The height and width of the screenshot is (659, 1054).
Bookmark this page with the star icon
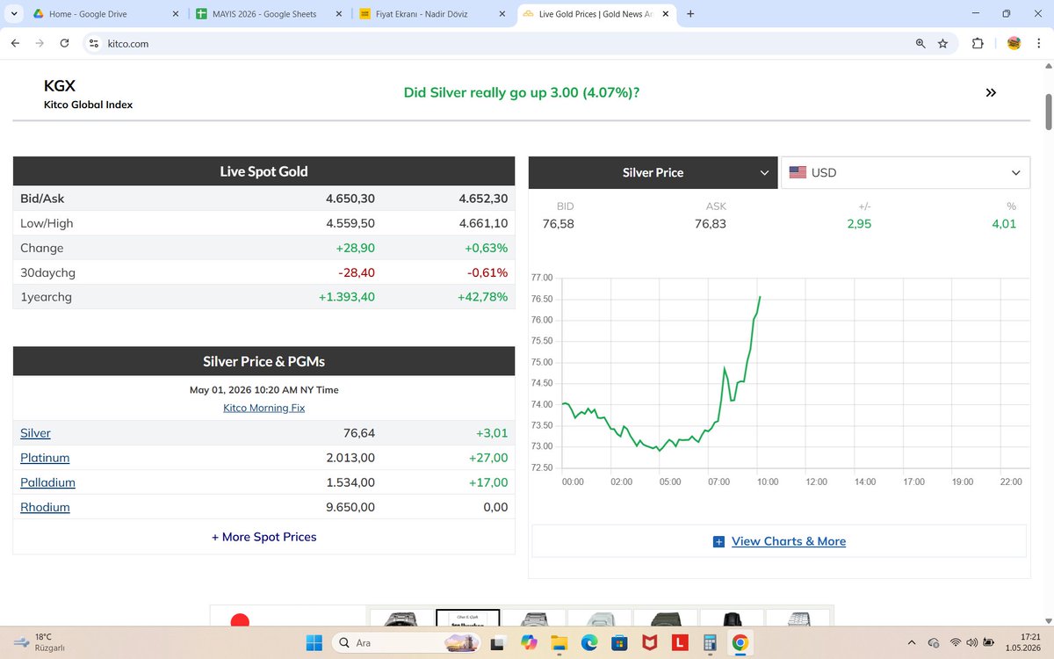(942, 43)
